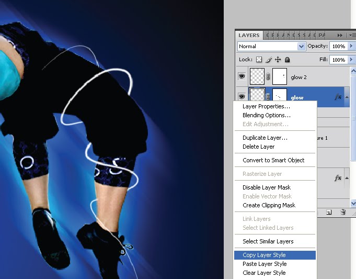
Task: Click the glow 2 layer name
Action: tap(298, 77)
